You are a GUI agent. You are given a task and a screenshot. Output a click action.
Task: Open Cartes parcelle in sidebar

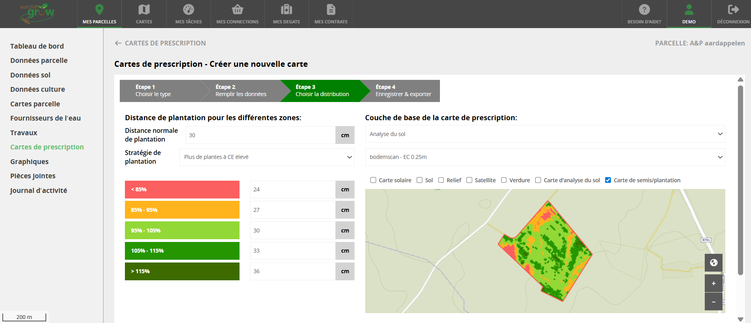35,104
